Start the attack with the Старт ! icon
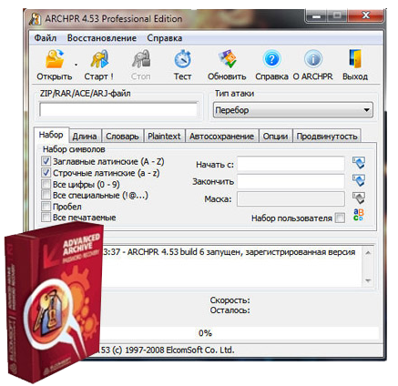 click(x=99, y=59)
